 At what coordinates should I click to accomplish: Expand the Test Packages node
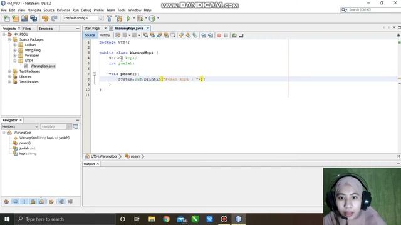coord(9,71)
